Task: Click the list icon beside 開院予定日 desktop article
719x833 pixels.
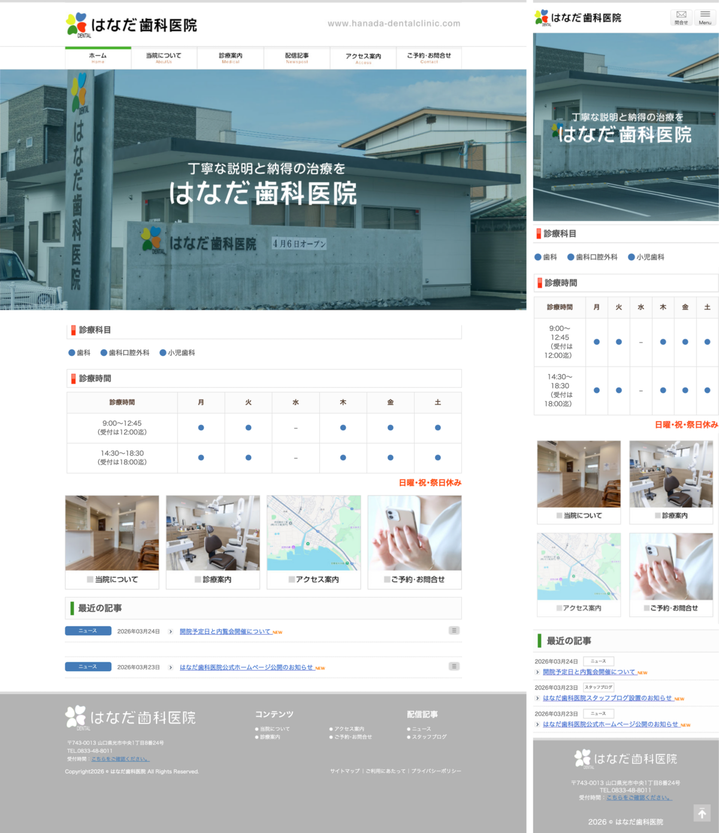Action: [x=454, y=630]
